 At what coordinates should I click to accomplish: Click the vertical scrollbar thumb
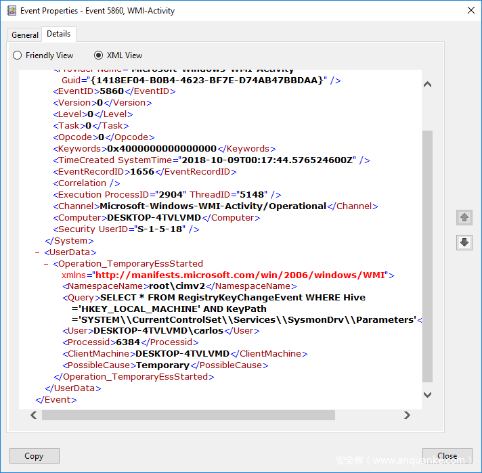pos(427,257)
